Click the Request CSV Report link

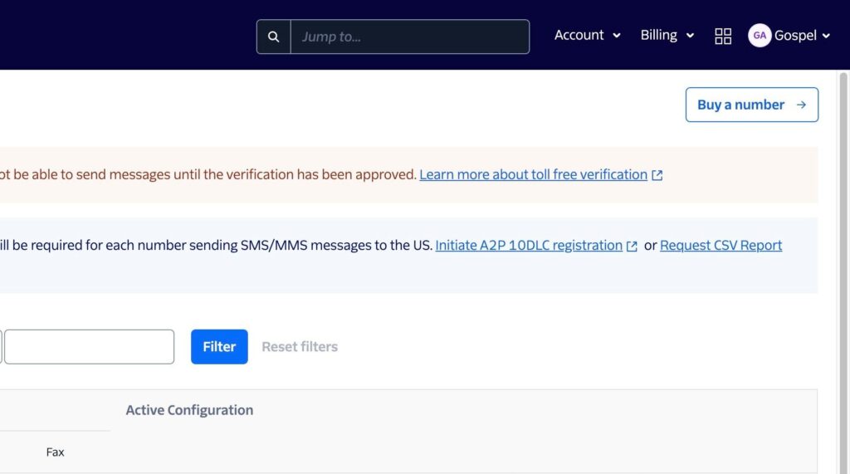[721, 245]
